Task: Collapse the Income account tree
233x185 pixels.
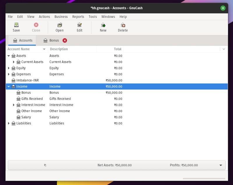Action: 9,87
